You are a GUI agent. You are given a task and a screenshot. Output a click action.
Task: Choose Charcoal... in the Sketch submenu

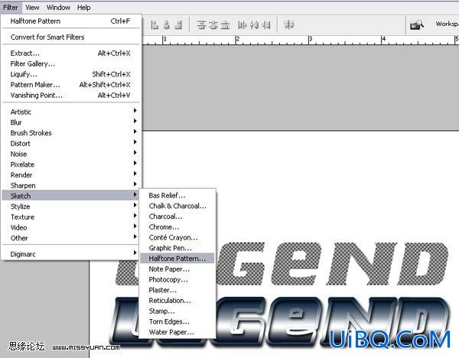[177, 216]
